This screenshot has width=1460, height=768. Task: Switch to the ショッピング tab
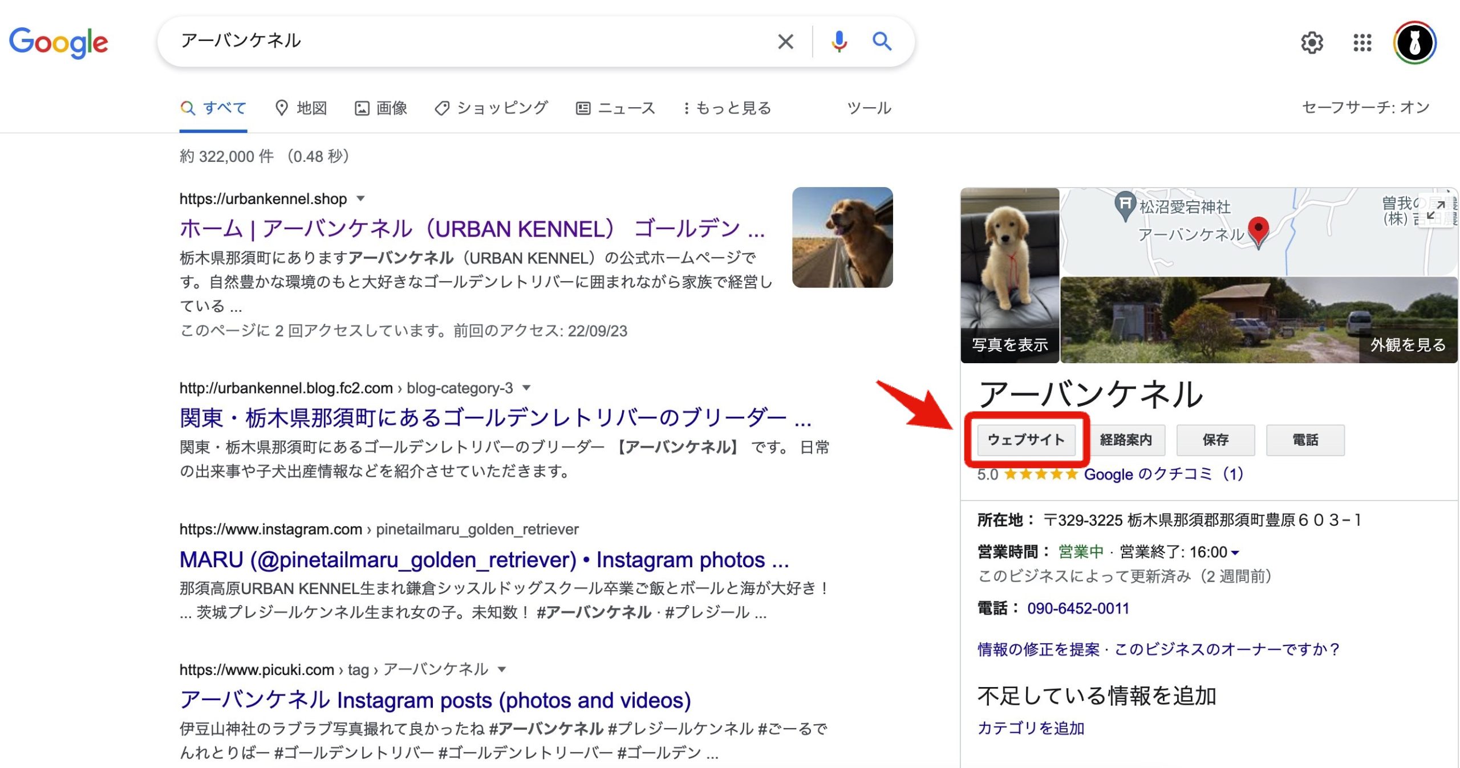[491, 108]
